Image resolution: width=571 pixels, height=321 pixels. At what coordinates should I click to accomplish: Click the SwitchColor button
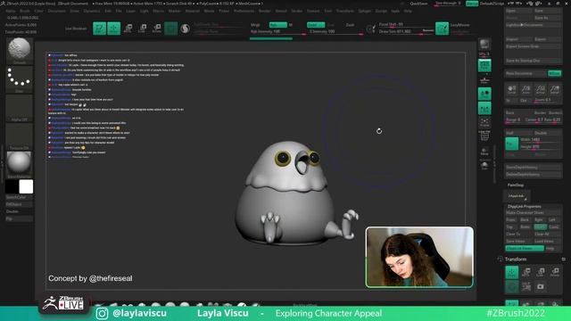coord(20,197)
